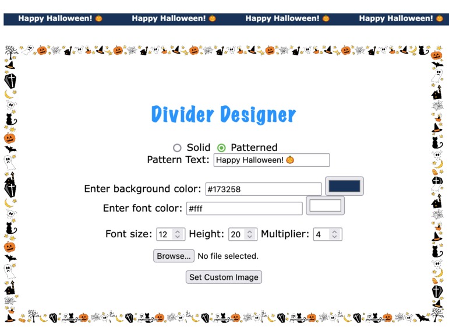Select the Solid radio button
Viewport: 449px width, 334px height.
pos(177,148)
